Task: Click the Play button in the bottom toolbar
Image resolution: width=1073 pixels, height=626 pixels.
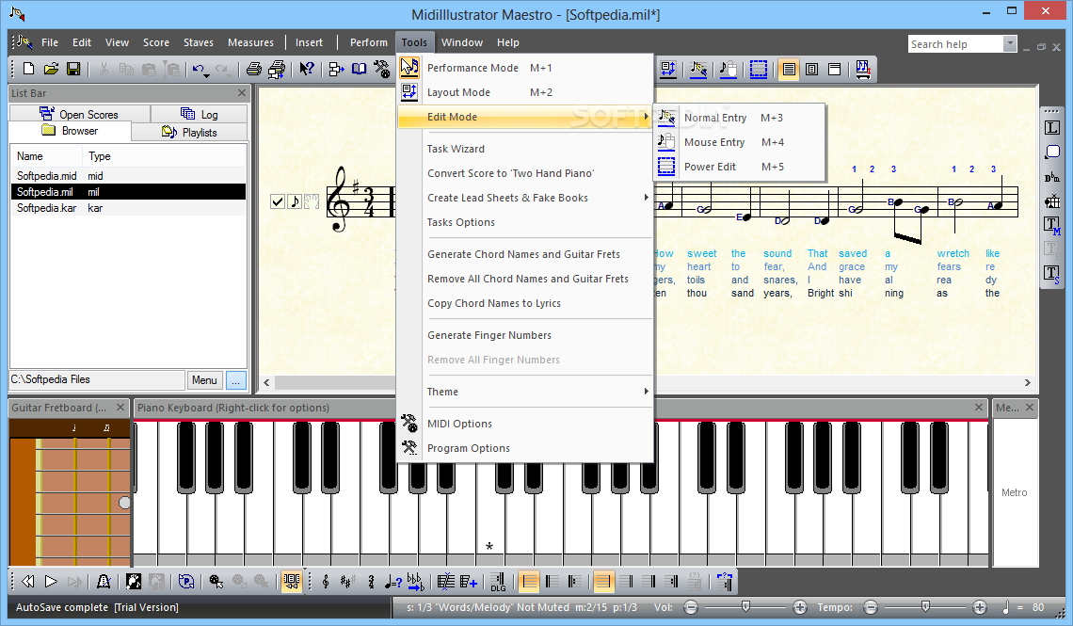Action: point(52,582)
